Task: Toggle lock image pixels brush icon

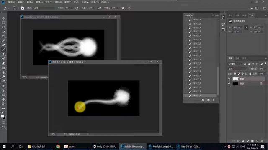Action: 239,74
